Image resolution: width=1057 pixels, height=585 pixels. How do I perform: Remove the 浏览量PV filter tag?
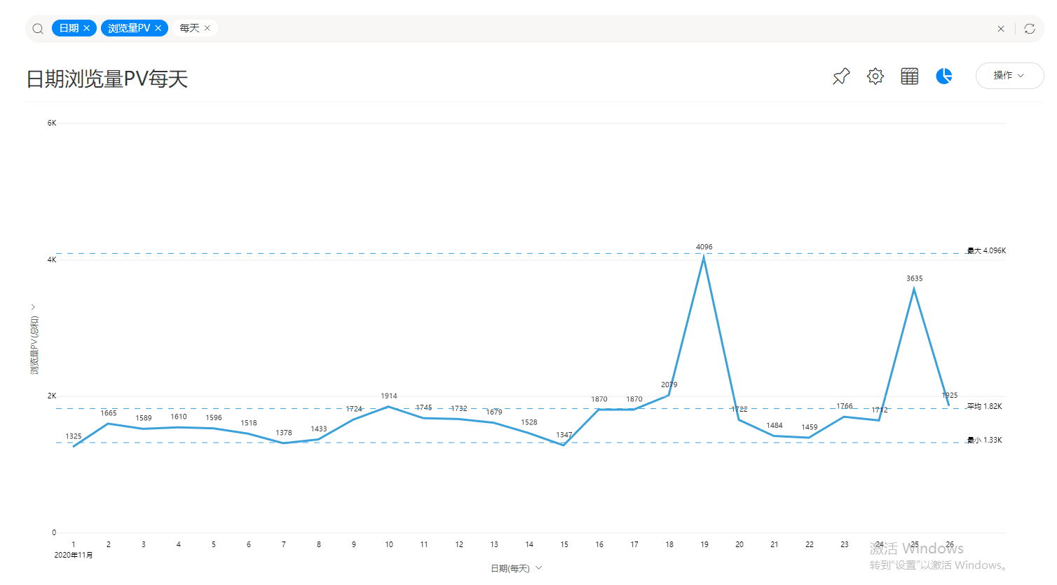[x=158, y=28]
